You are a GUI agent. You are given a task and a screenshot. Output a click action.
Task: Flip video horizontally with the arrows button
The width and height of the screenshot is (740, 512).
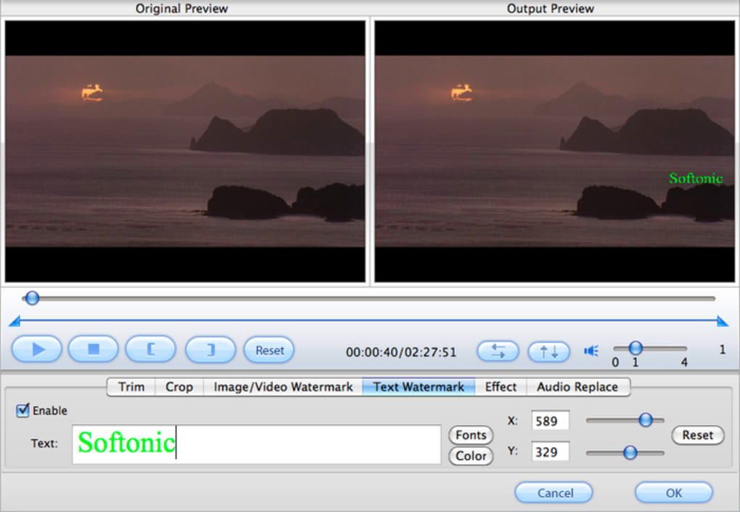click(x=498, y=352)
